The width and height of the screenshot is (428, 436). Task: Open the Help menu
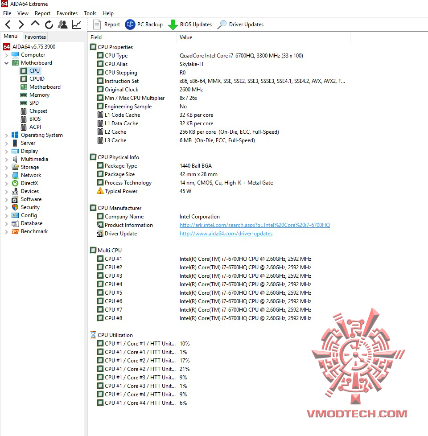click(108, 13)
